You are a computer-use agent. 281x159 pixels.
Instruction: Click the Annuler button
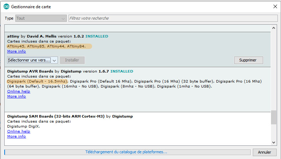tap(264, 152)
